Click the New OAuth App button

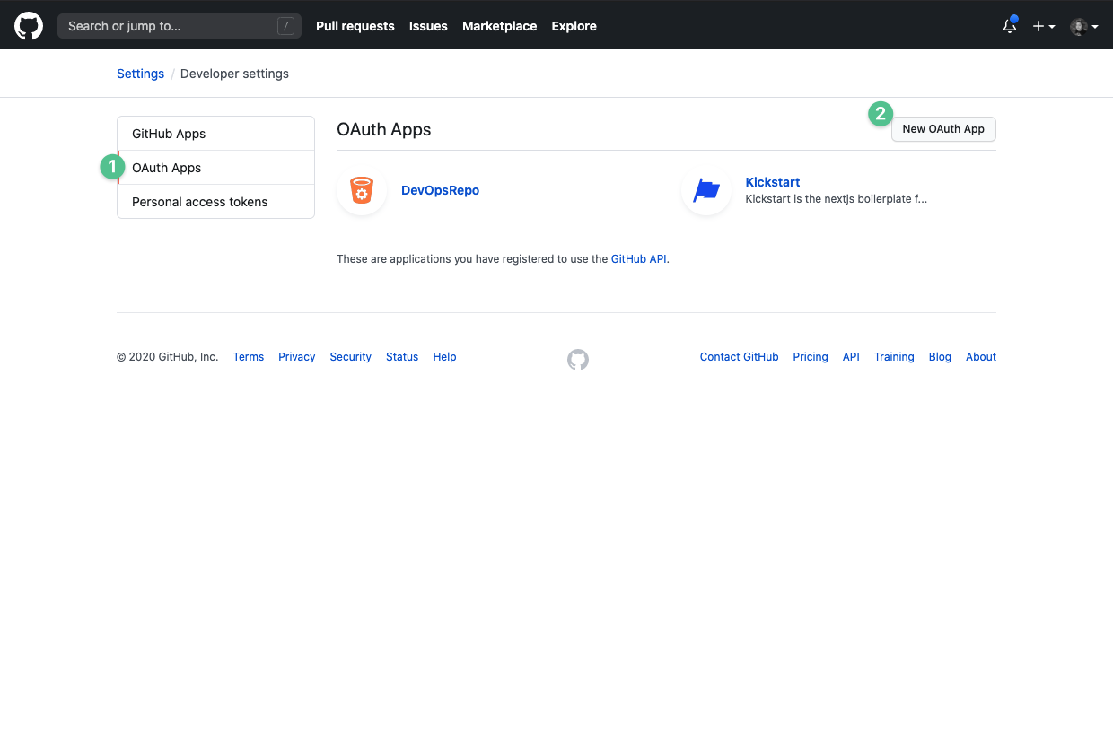[x=943, y=129]
